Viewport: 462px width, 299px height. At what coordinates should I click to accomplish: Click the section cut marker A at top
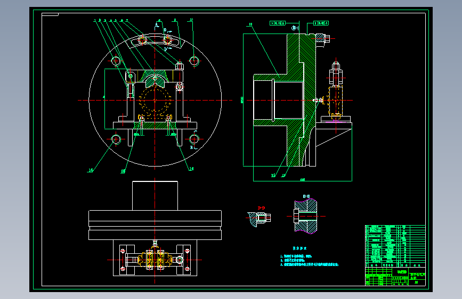pos(157,25)
